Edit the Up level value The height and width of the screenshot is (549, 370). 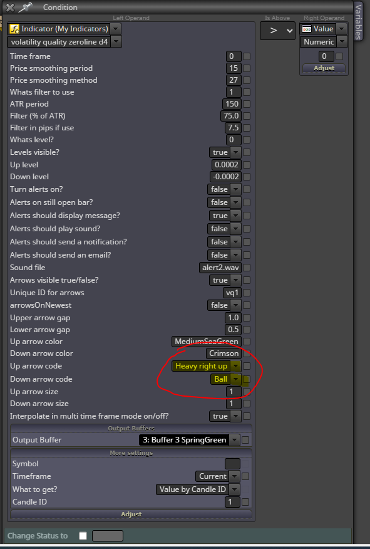[x=226, y=165]
